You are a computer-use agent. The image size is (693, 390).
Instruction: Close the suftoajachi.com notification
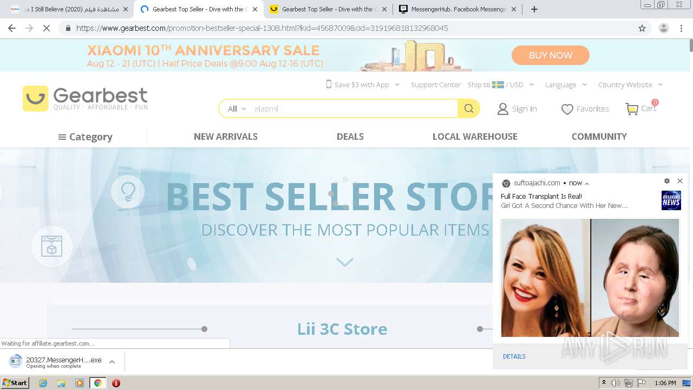click(x=680, y=181)
